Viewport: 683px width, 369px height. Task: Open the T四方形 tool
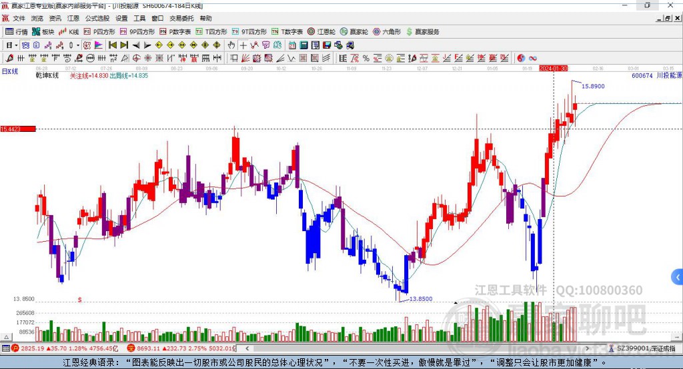point(211,32)
